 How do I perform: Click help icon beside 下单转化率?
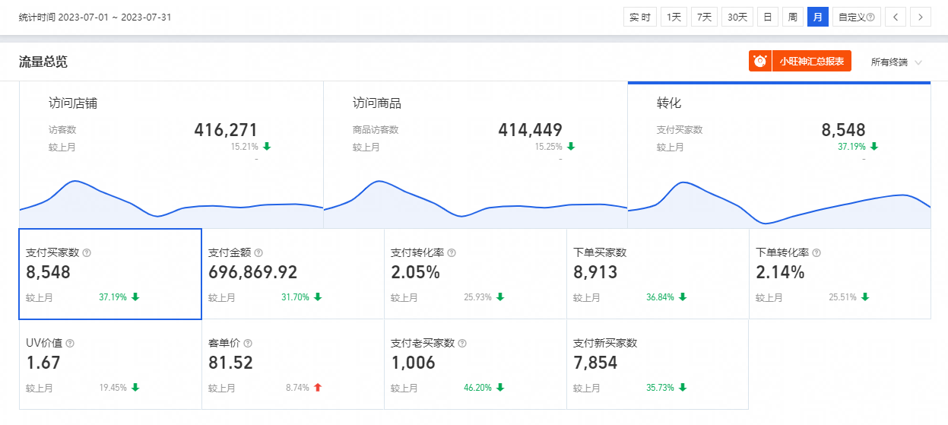coord(816,253)
